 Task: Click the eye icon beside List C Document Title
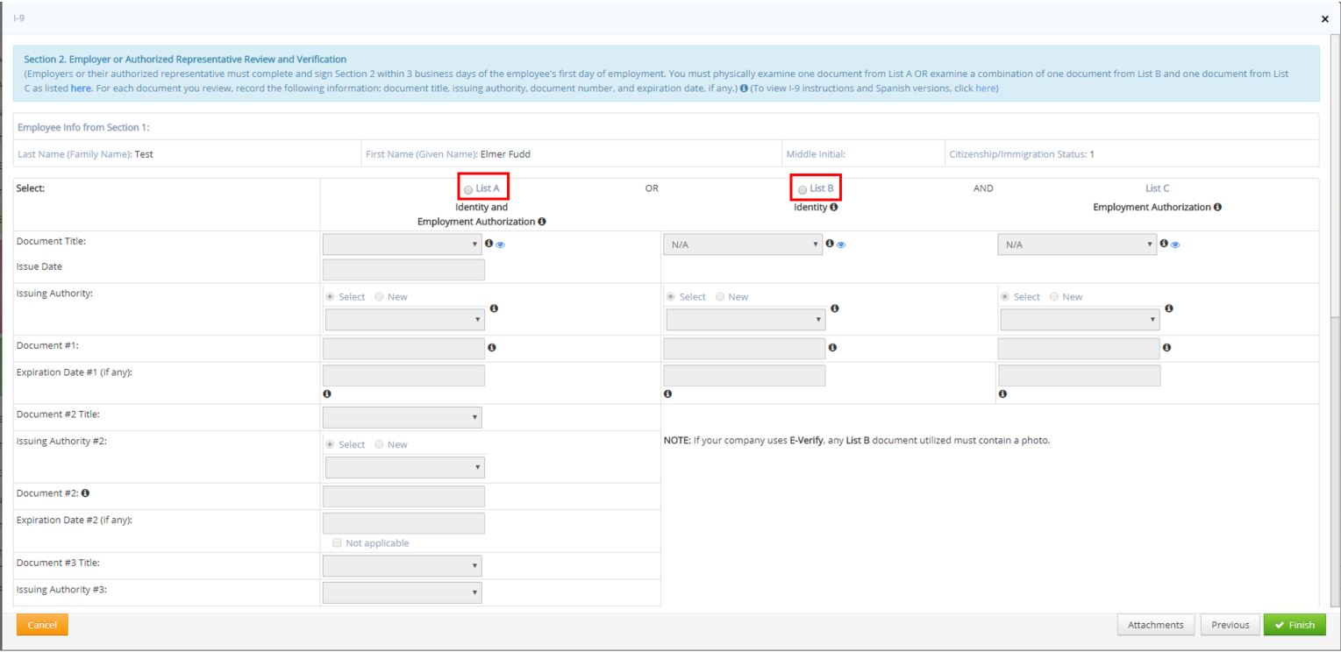click(x=1175, y=244)
